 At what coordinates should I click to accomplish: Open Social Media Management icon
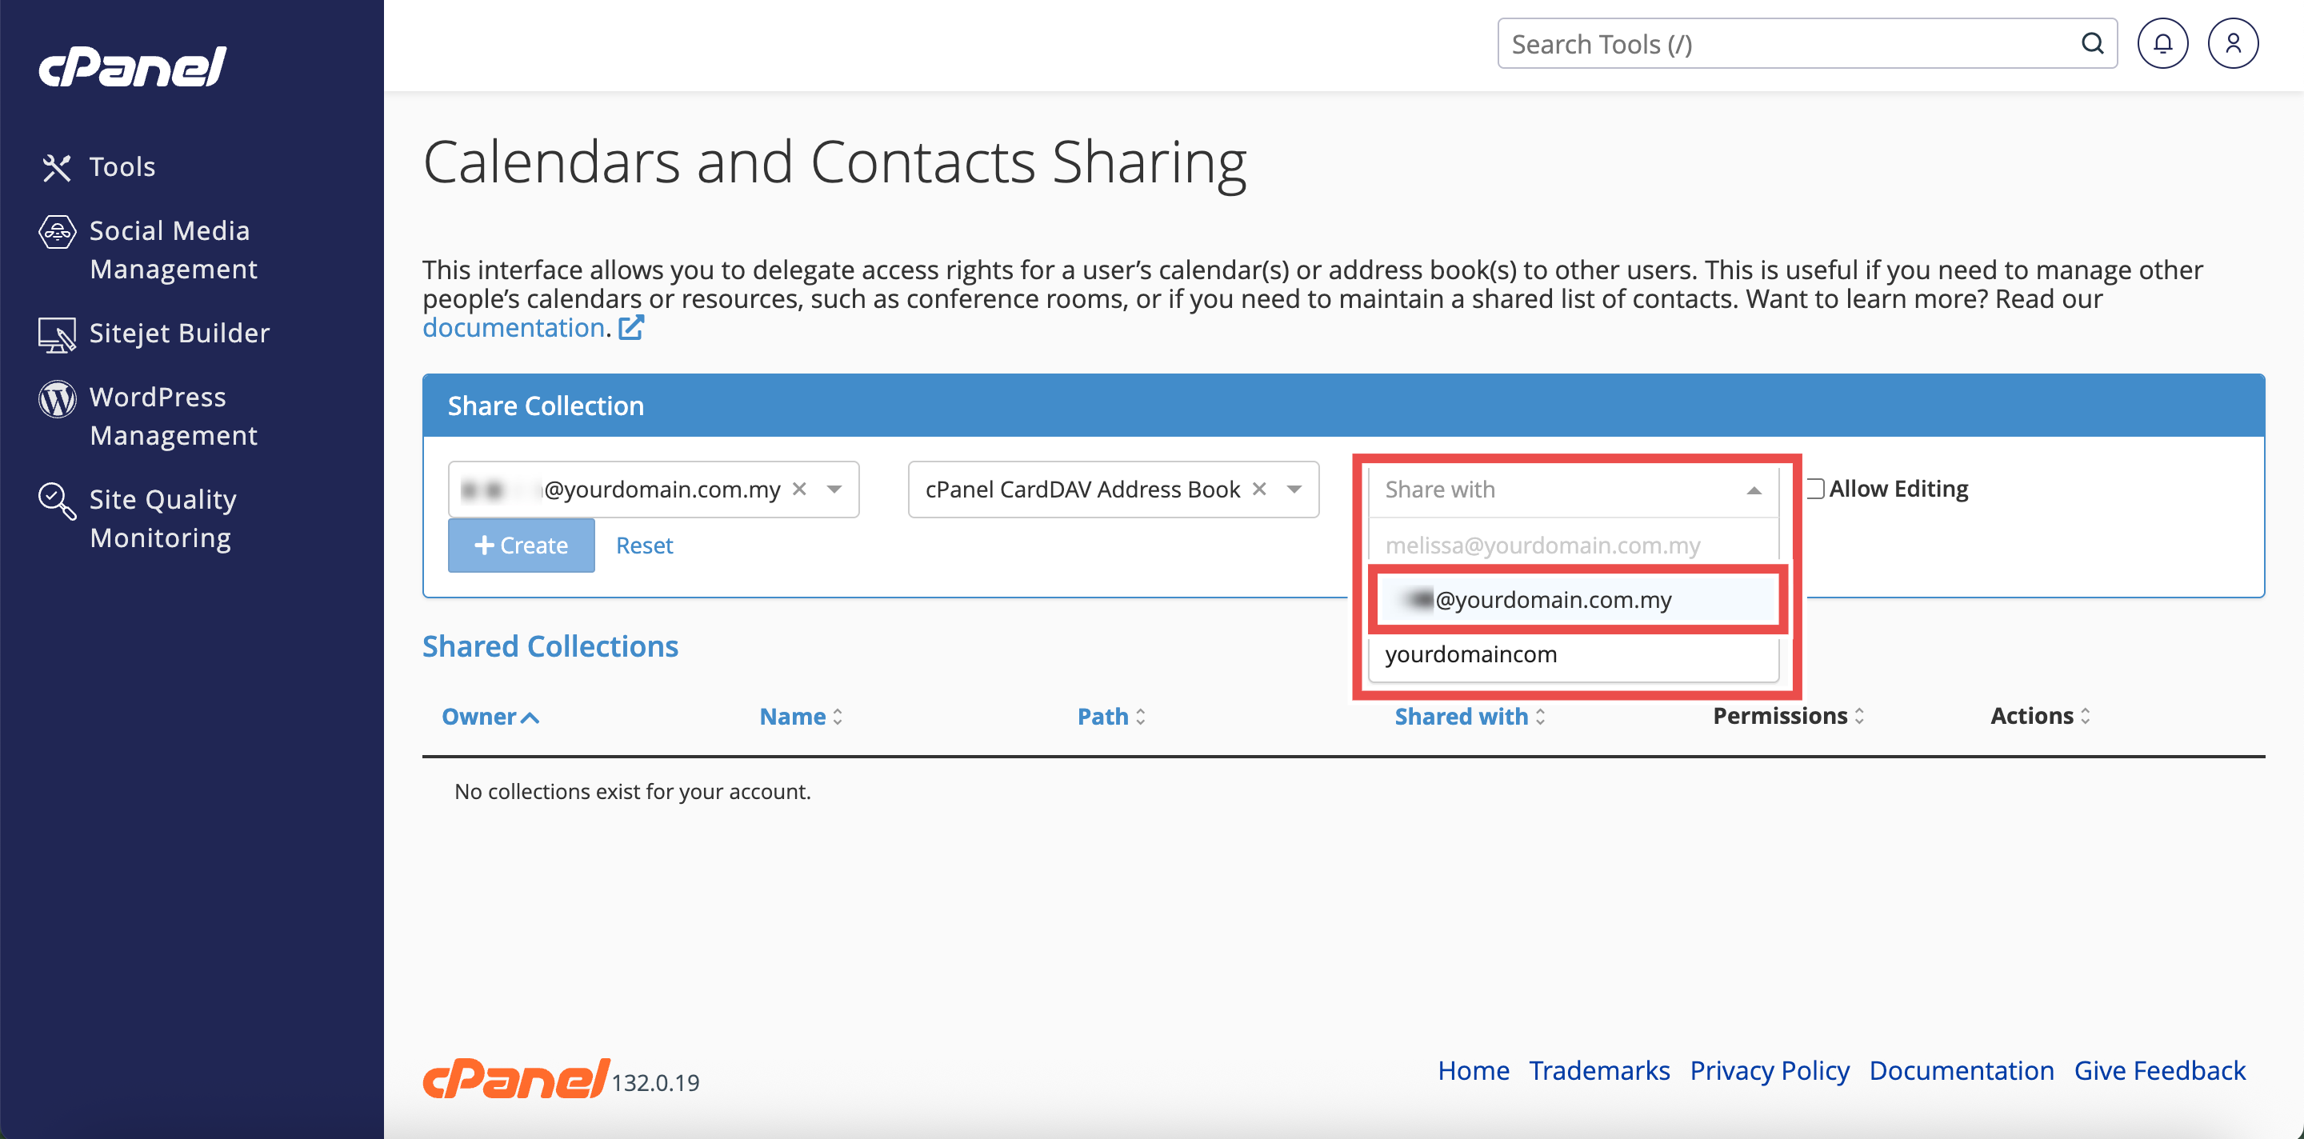pos(58,233)
